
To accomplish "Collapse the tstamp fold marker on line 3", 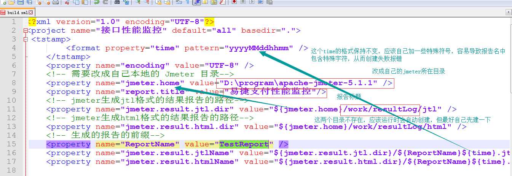I will (26, 39).
